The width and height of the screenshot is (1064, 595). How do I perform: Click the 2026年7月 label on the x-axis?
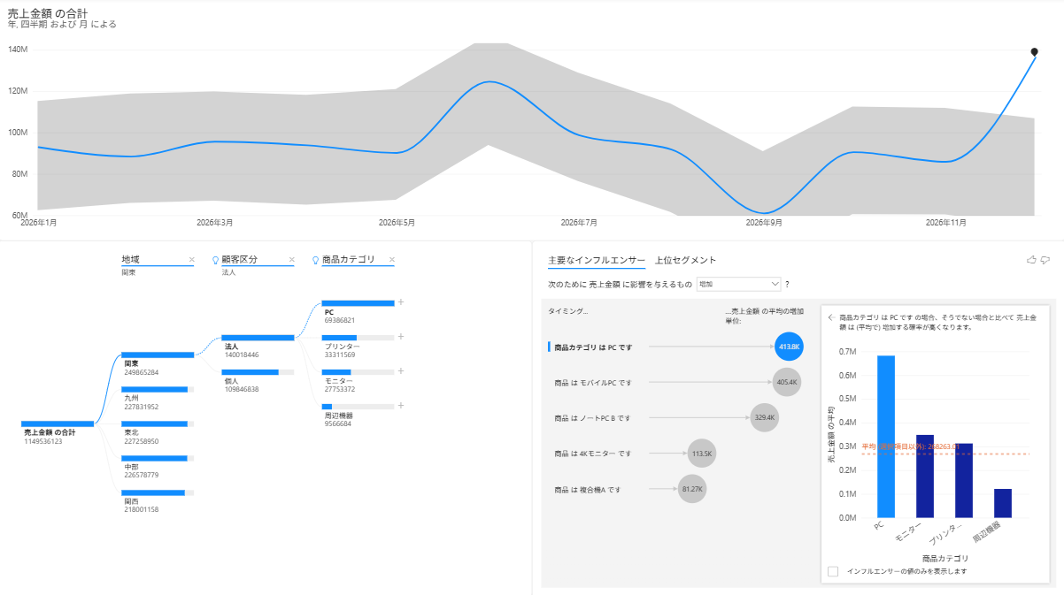(x=579, y=223)
